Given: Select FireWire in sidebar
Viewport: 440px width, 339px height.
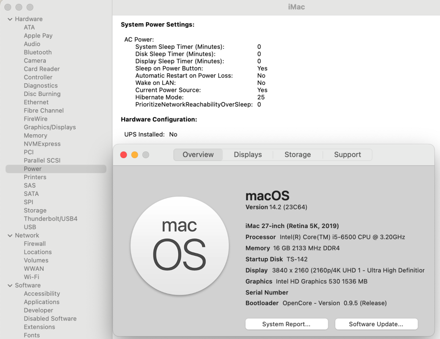Looking at the screenshot, I should coord(36,119).
